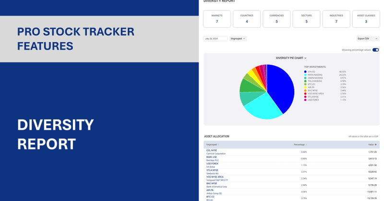Click the teal AMZN.NASDAQ legend dot
Viewport: 384px width, 201px height.
click(305, 78)
